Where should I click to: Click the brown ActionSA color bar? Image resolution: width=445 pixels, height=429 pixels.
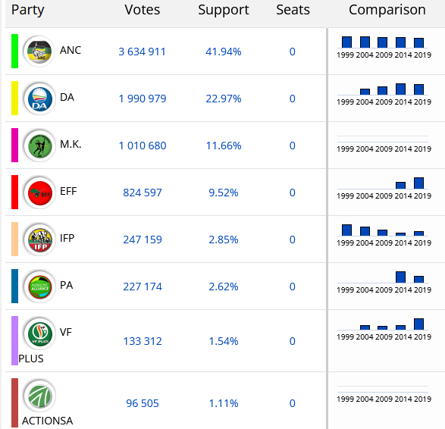click(14, 403)
